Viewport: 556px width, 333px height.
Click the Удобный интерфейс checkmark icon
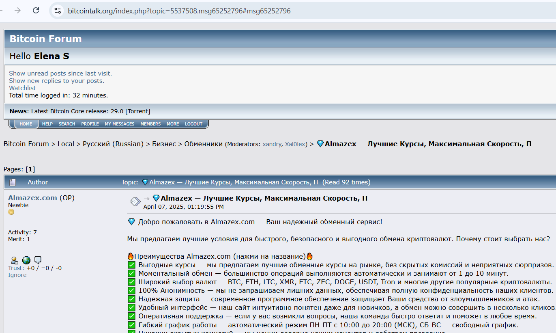pyautogui.click(x=131, y=307)
